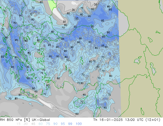This screenshot has height=126, width=163.
Task: Select legend value 75 in the color scale
Action: (48, 124)
